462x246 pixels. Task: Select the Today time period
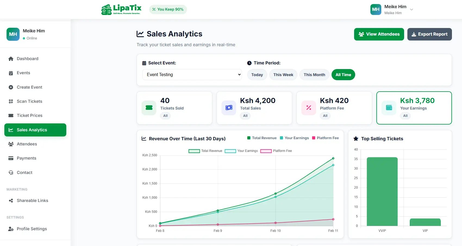tap(257, 75)
